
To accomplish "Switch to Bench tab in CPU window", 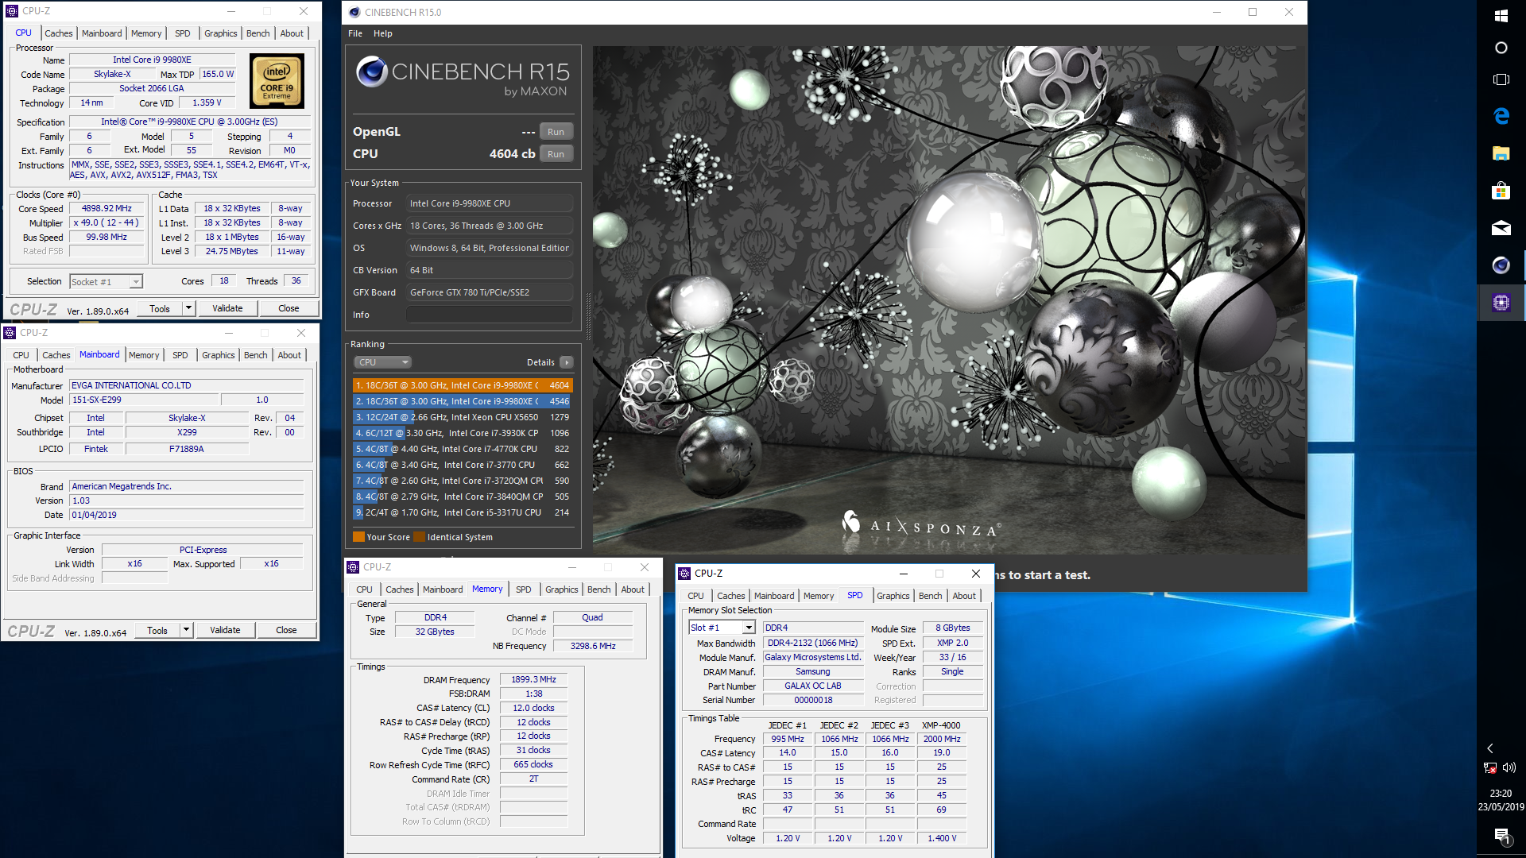I will (258, 33).
